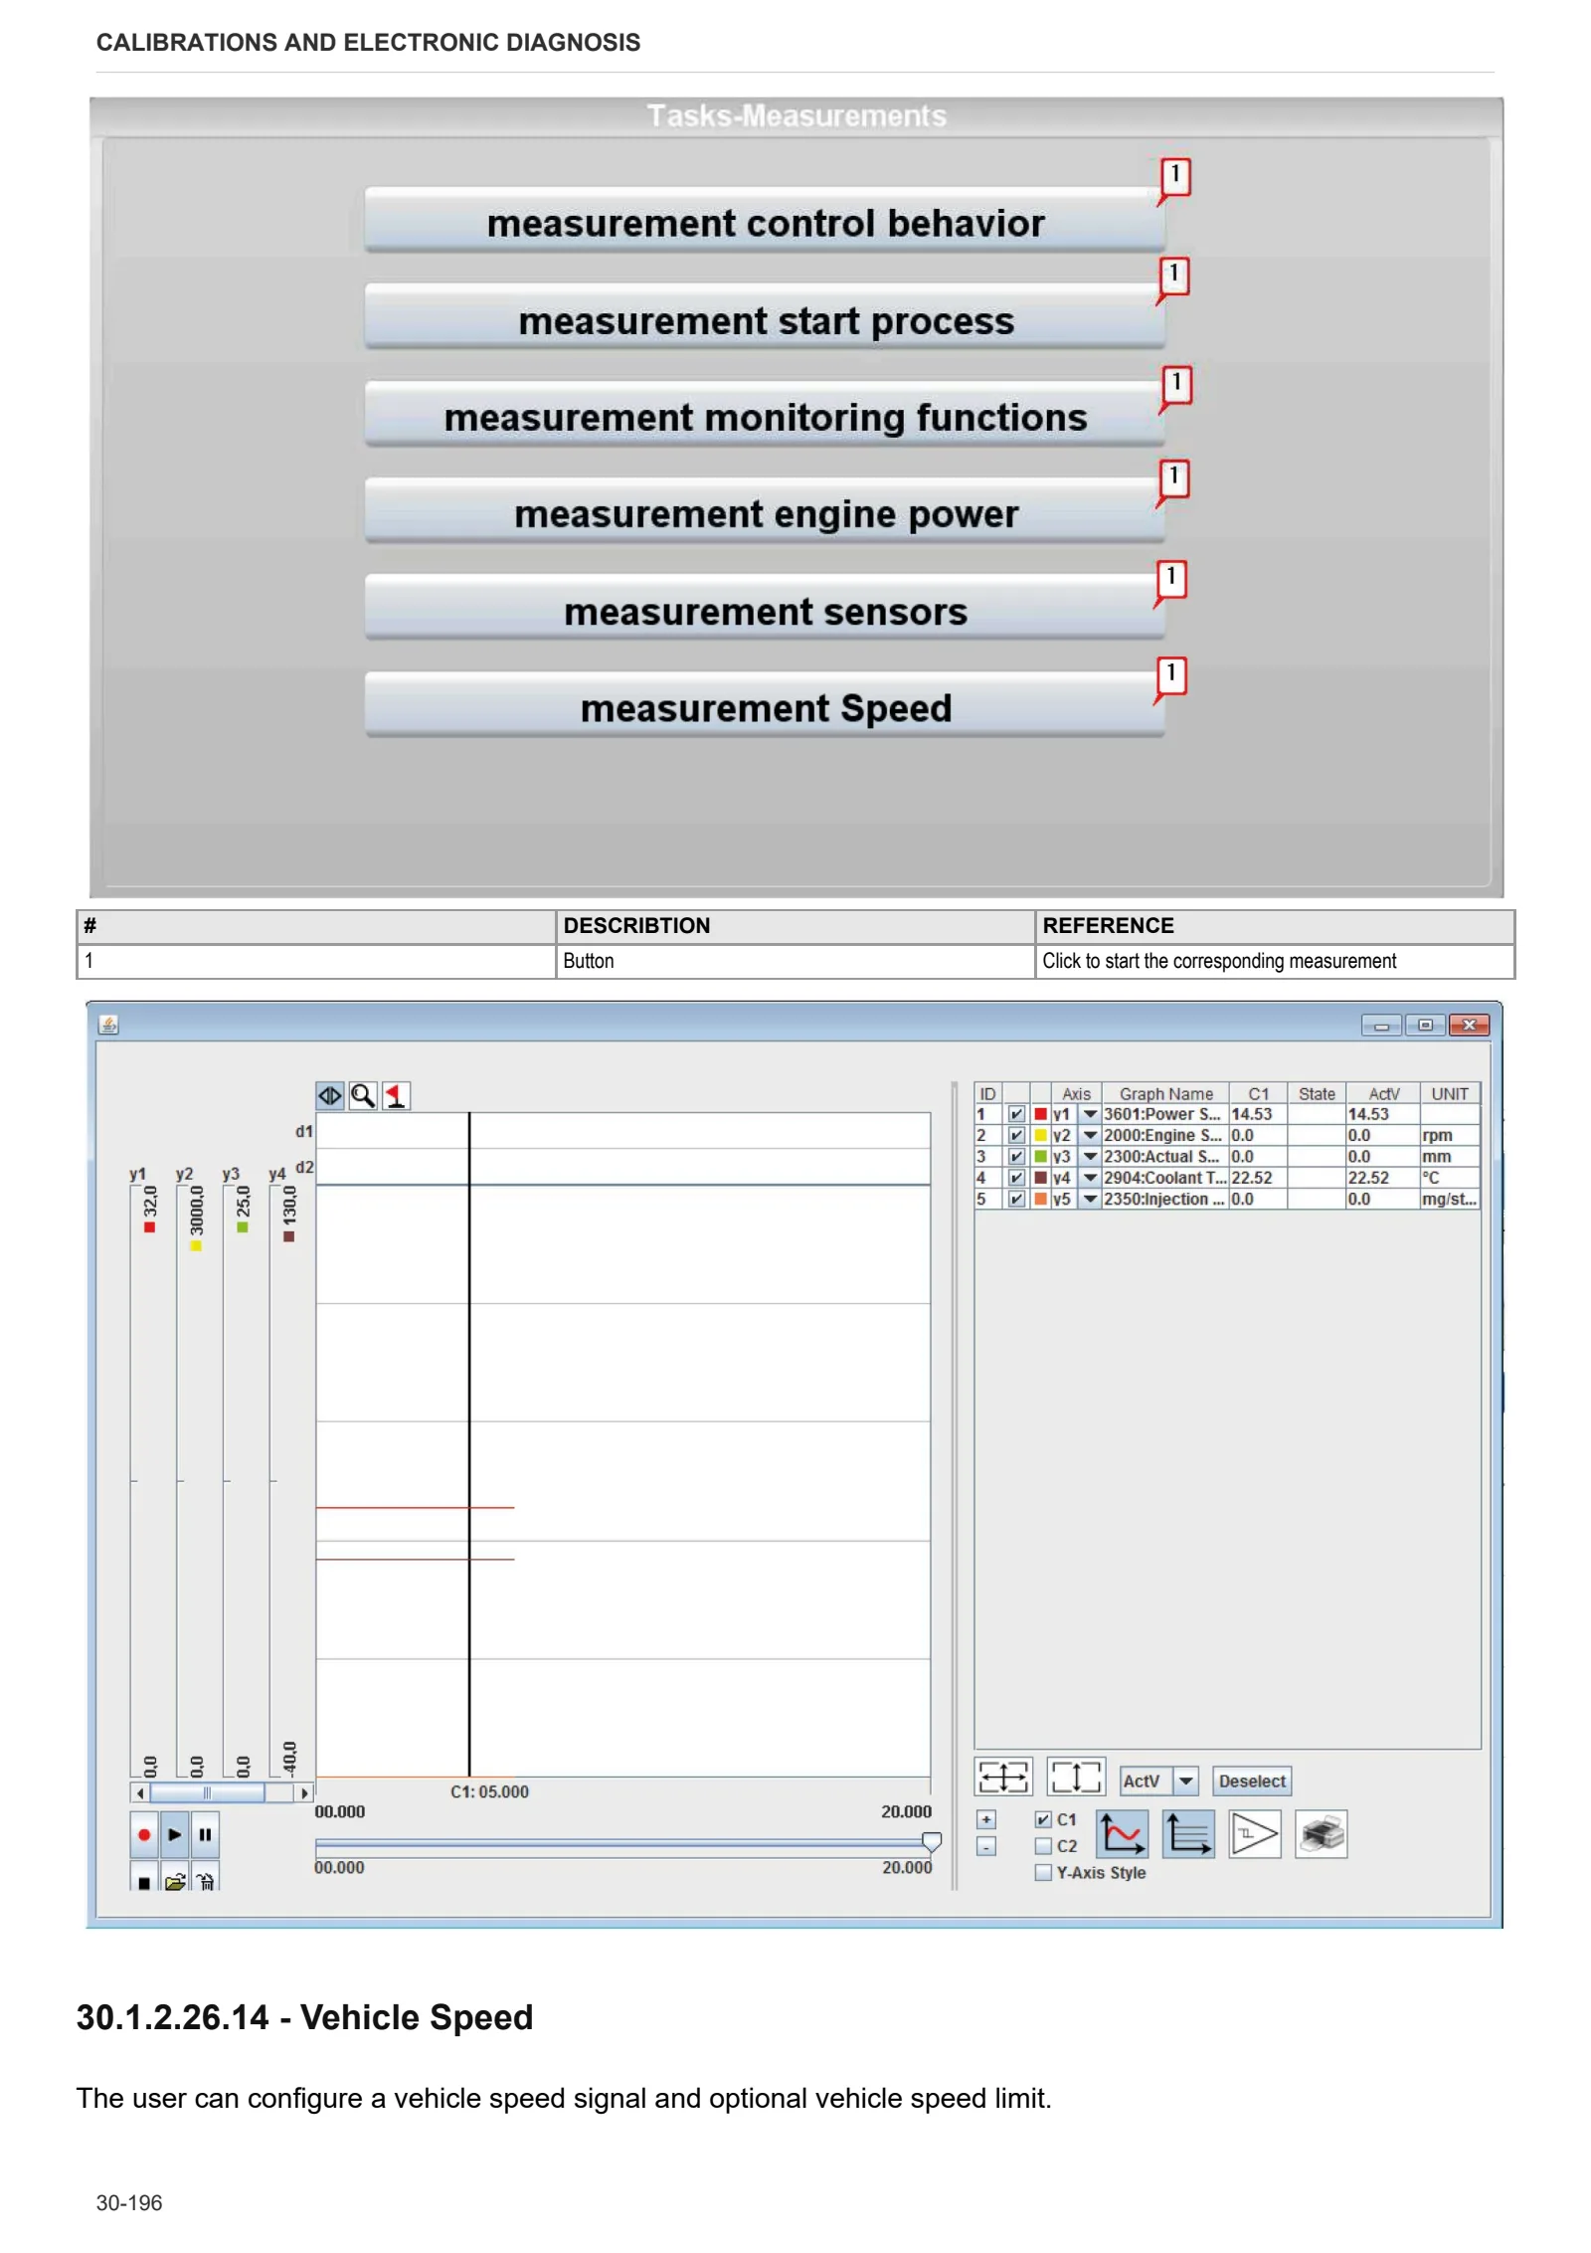Viewport: 1591px width, 2253px height.
Task: Click the axis scrollbar right arrow
Action: (x=305, y=1793)
